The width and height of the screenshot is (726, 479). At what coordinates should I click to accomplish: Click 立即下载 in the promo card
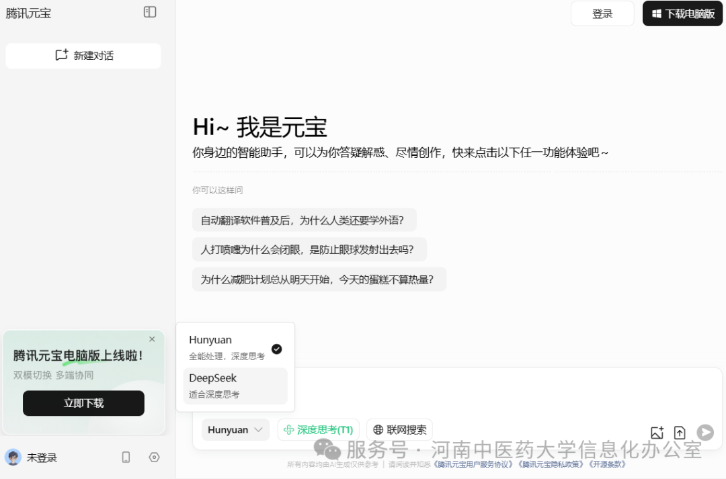[x=83, y=403]
